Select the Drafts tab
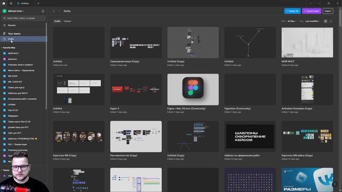342x192 pixels. [57, 21]
